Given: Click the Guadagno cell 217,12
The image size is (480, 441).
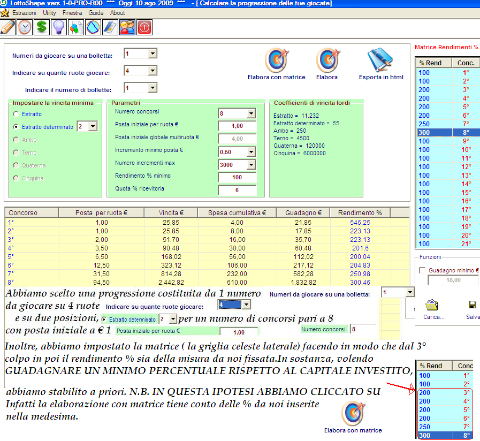Looking at the screenshot, I should pyautogui.click(x=303, y=265).
